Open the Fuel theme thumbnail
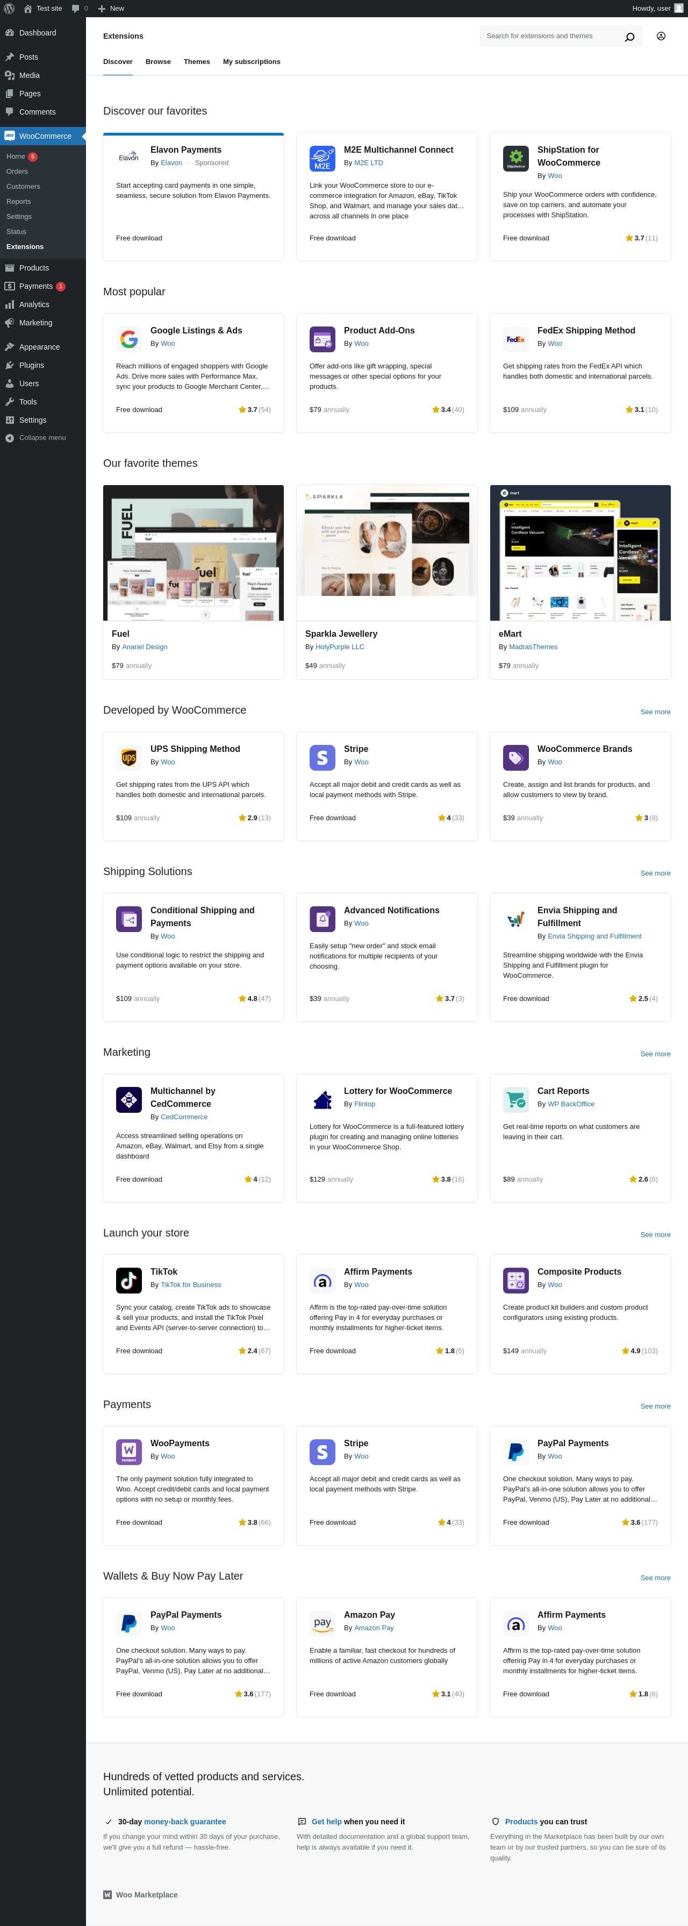688x1926 pixels. [x=193, y=552]
